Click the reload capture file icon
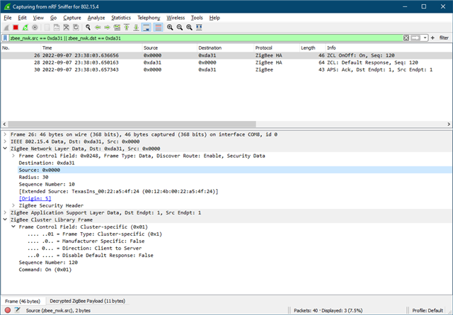453x315 pixels. click(x=76, y=28)
